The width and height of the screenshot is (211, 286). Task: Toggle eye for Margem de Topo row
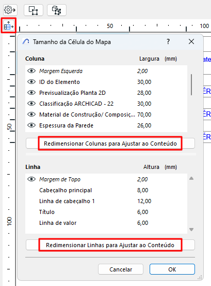pyautogui.click(x=31, y=179)
